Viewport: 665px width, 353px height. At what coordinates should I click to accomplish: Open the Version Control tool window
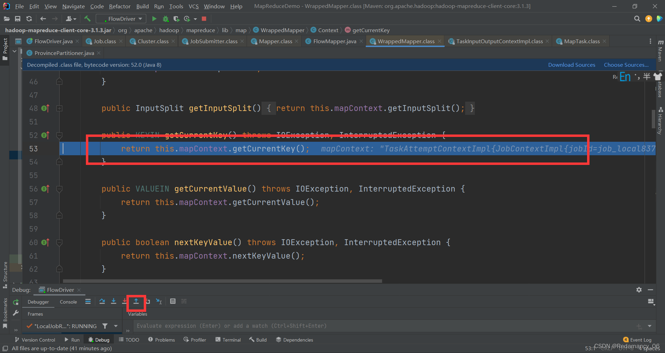tap(35, 340)
